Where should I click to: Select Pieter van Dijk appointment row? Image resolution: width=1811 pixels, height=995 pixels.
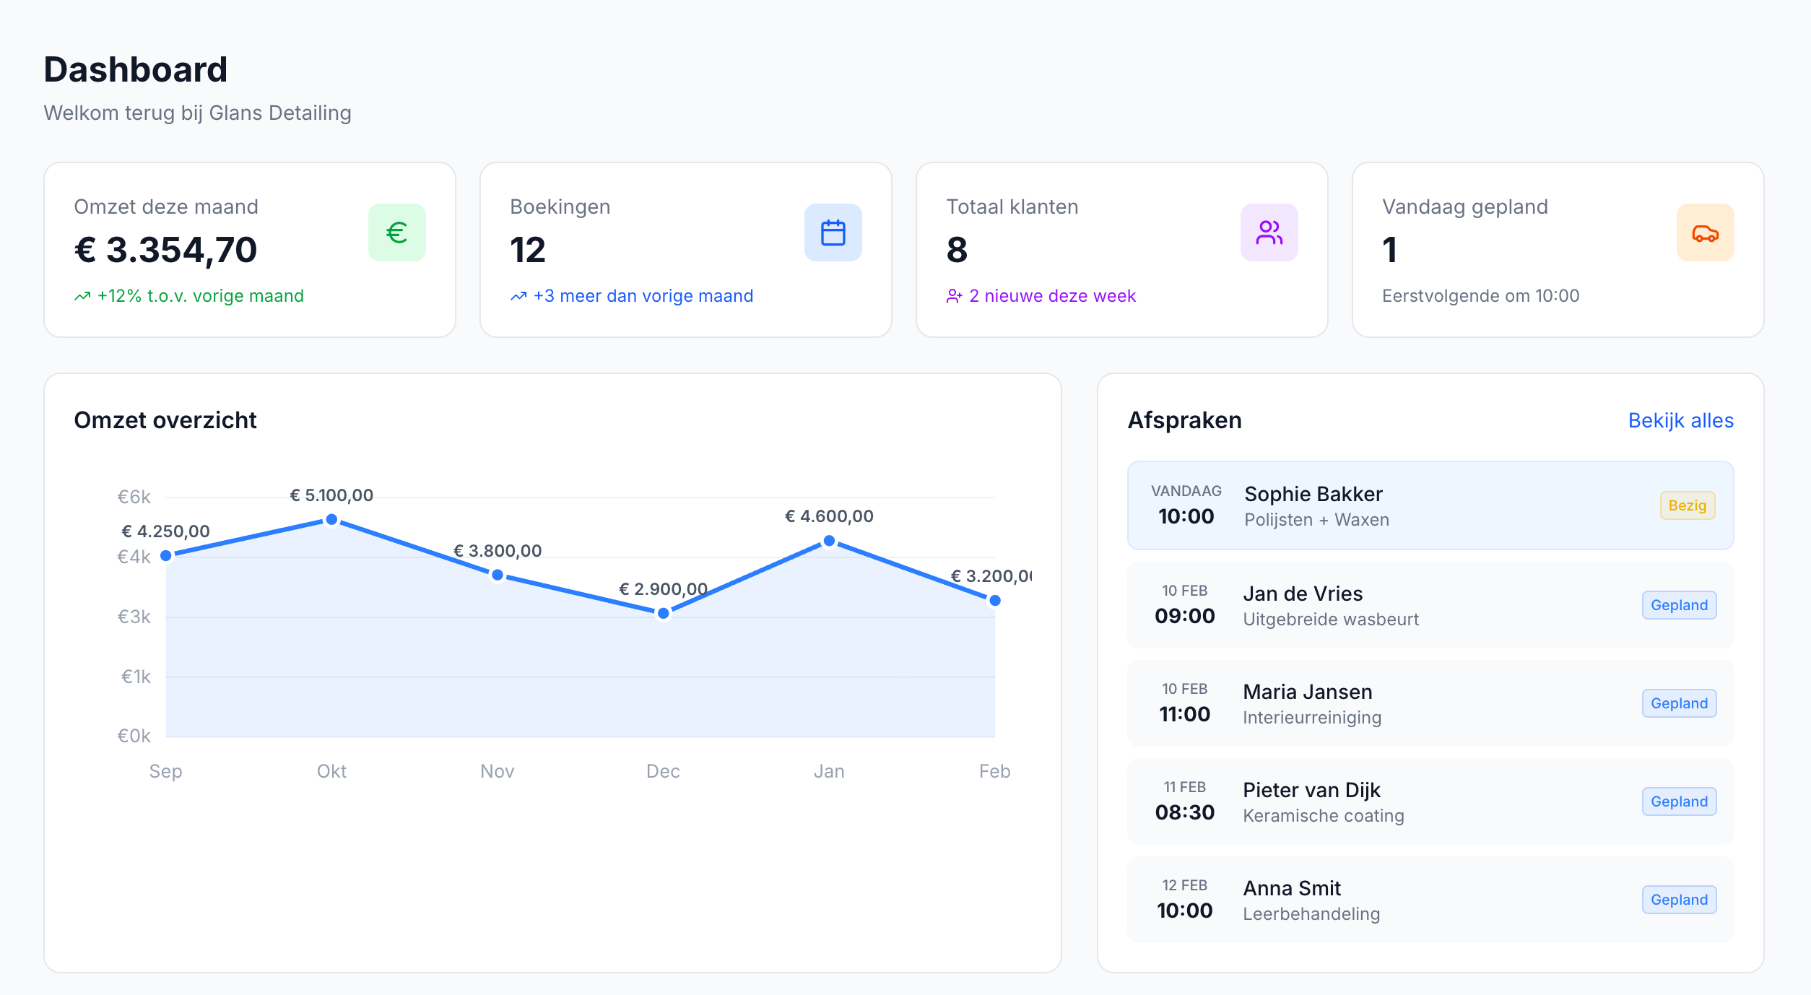pos(1430,801)
